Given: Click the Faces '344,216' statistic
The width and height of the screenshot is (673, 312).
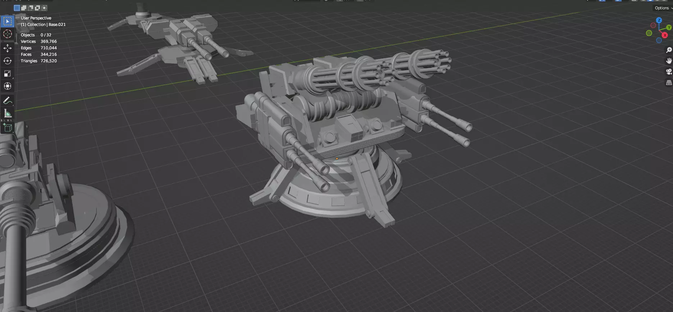Looking at the screenshot, I should coord(49,54).
